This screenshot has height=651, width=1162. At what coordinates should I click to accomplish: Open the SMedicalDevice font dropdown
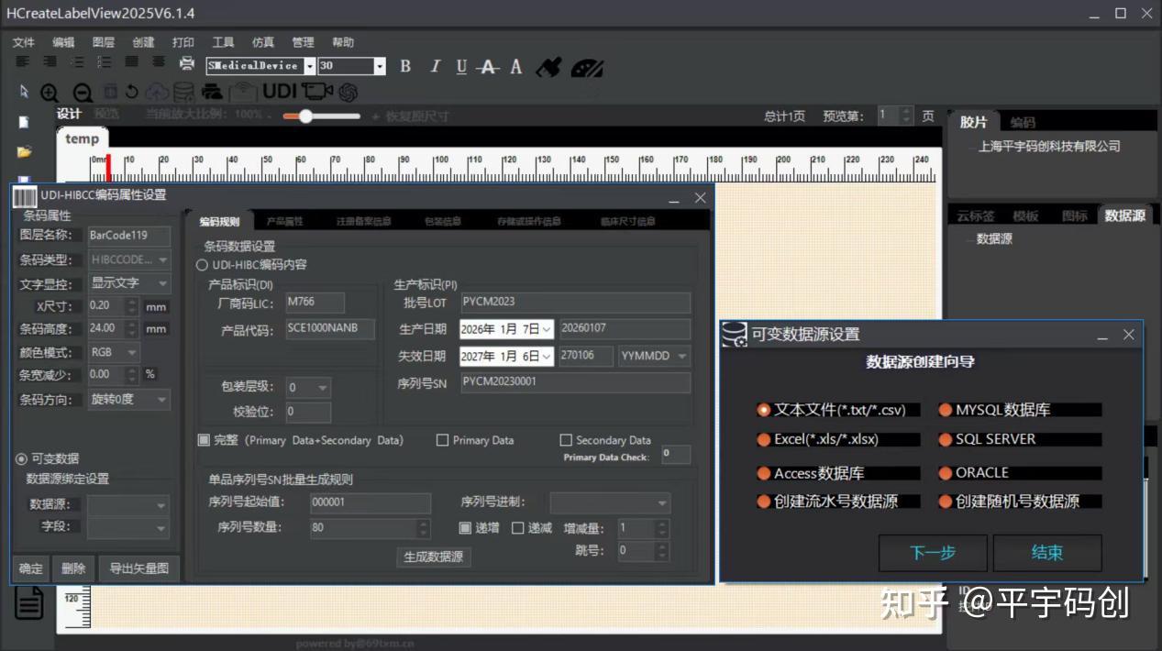point(310,66)
